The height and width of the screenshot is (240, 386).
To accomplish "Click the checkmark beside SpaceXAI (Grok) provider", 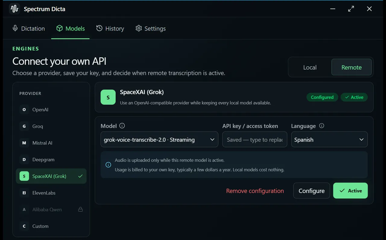I will (80, 176).
